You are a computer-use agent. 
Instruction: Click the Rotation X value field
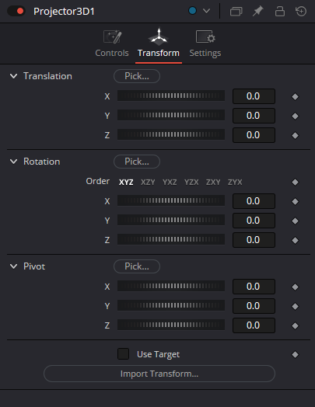pyautogui.click(x=254, y=201)
